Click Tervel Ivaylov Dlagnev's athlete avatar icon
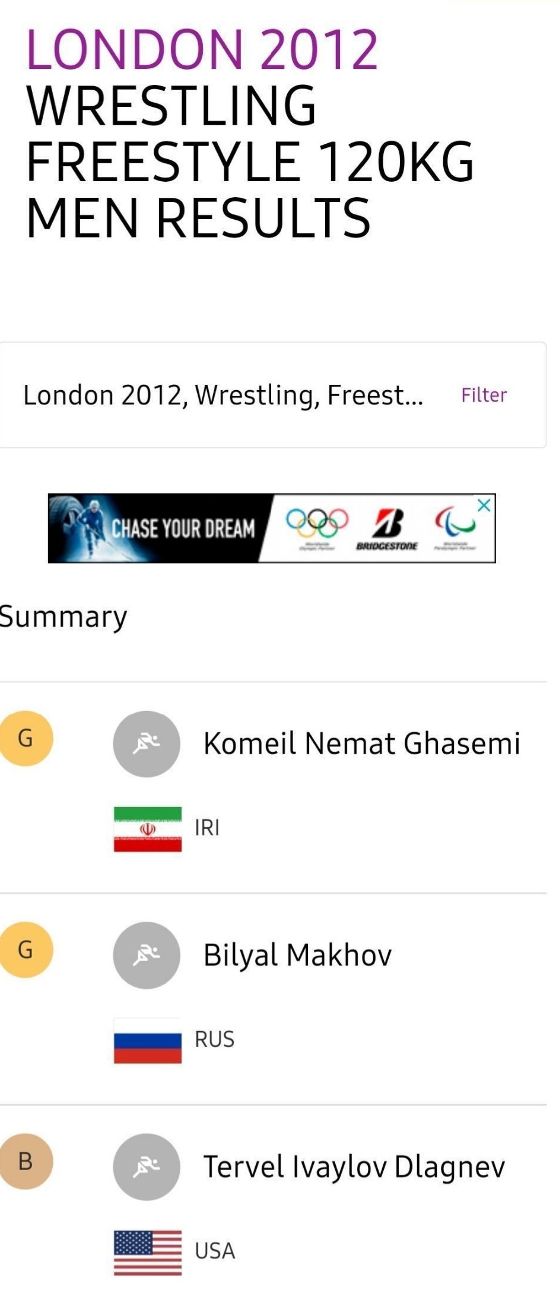Image resolution: width=559 pixels, height=1309 pixels. (147, 1166)
